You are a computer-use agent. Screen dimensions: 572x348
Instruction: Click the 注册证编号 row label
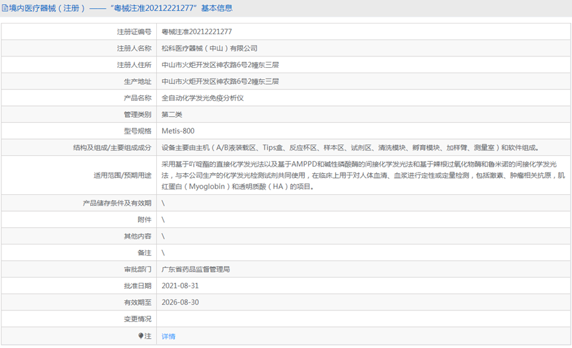[x=134, y=32]
